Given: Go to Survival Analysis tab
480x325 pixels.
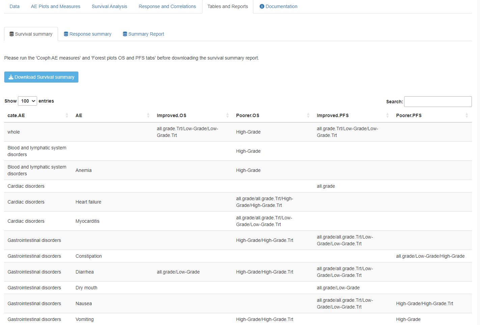Looking at the screenshot, I should click(109, 6).
